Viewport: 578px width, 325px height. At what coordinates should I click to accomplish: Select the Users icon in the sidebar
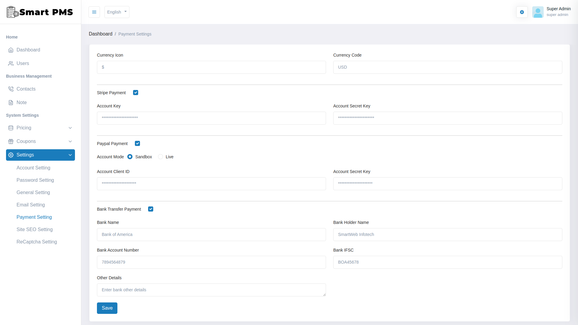(x=11, y=63)
